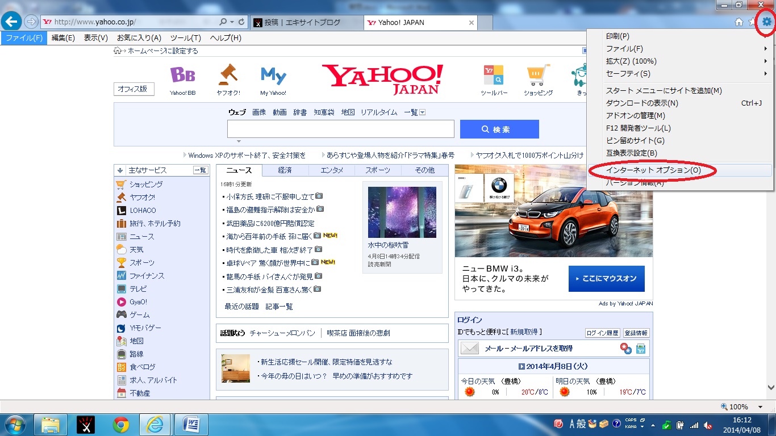Select 印刷(P) in tools menu
This screenshot has height=436, width=776.
point(680,36)
